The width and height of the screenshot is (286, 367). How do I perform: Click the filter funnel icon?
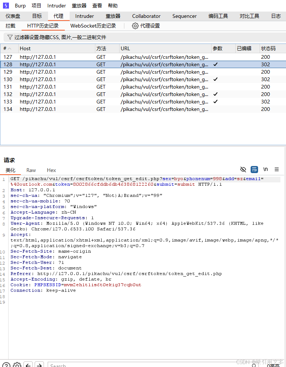coord(10,37)
